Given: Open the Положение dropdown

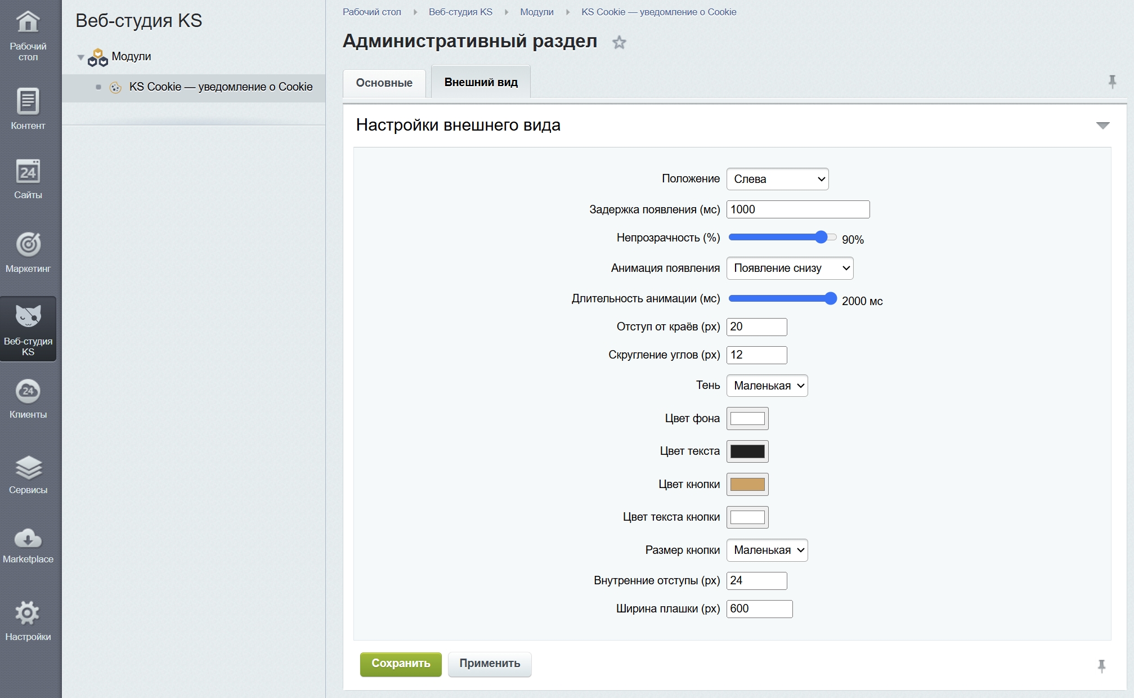Looking at the screenshot, I should click(777, 179).
